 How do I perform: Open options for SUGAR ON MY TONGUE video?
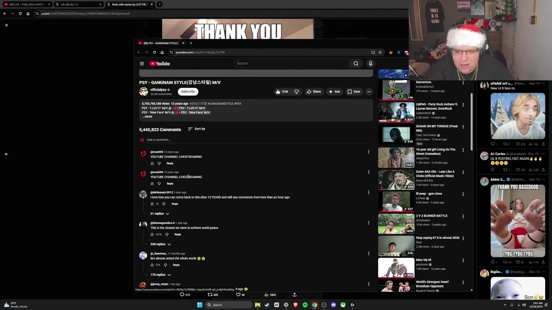(463, 127)
